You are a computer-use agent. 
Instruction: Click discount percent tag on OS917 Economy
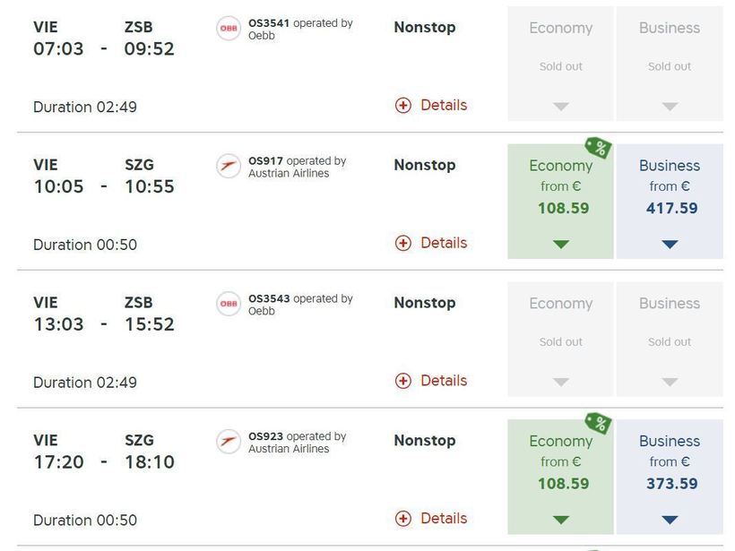point(597,148)
